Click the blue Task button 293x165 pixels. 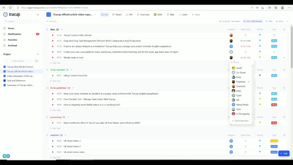click(284, 154)
